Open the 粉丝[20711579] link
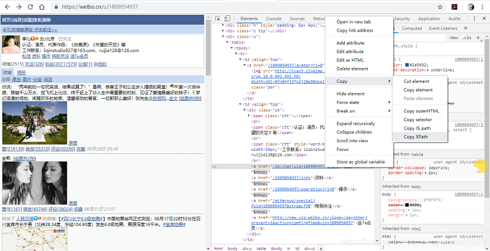Image resolution: width=490 pixels, height=251 pixels. coord(62,64)
